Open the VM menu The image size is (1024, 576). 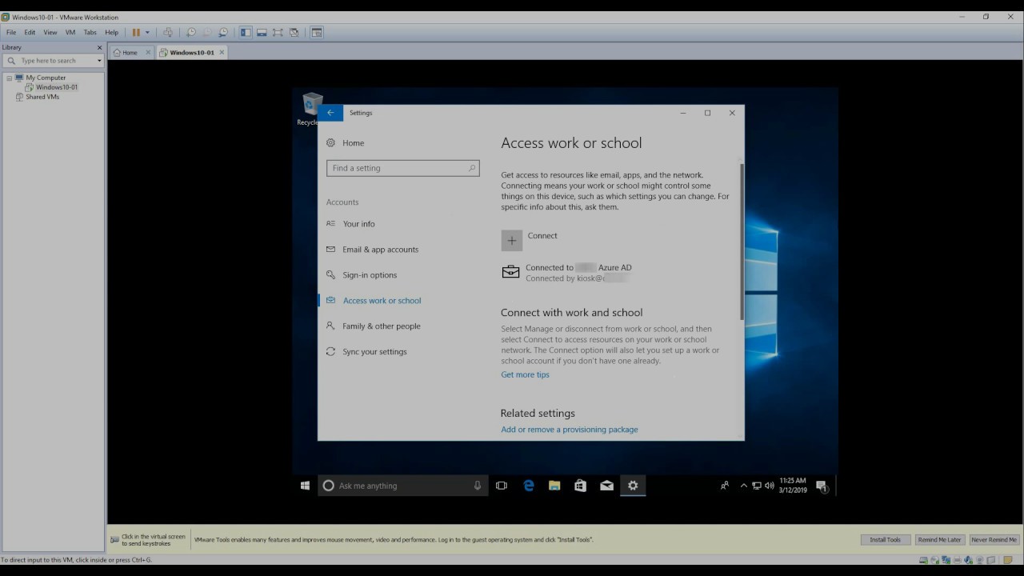pyautogui.click(x=70, y=33)
